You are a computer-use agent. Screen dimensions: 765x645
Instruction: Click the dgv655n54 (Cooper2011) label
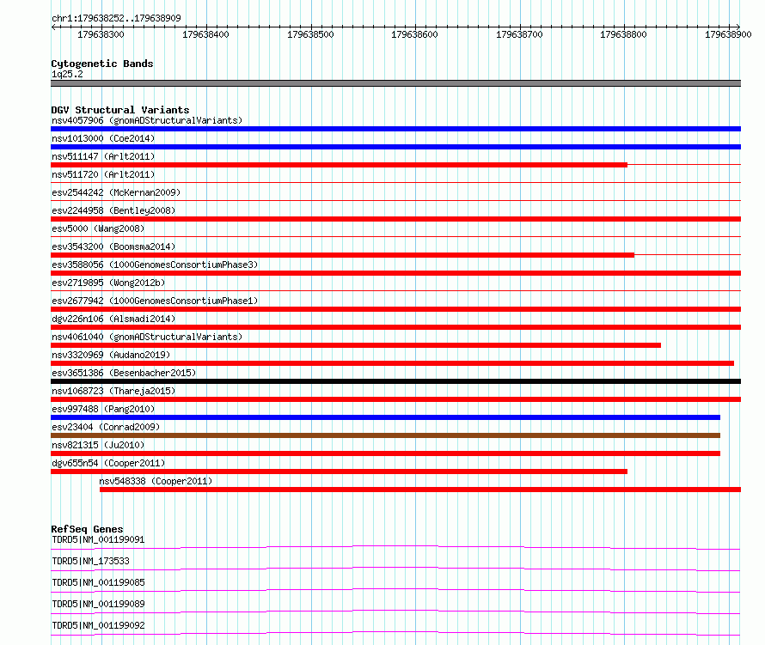[x=108, y=463]
